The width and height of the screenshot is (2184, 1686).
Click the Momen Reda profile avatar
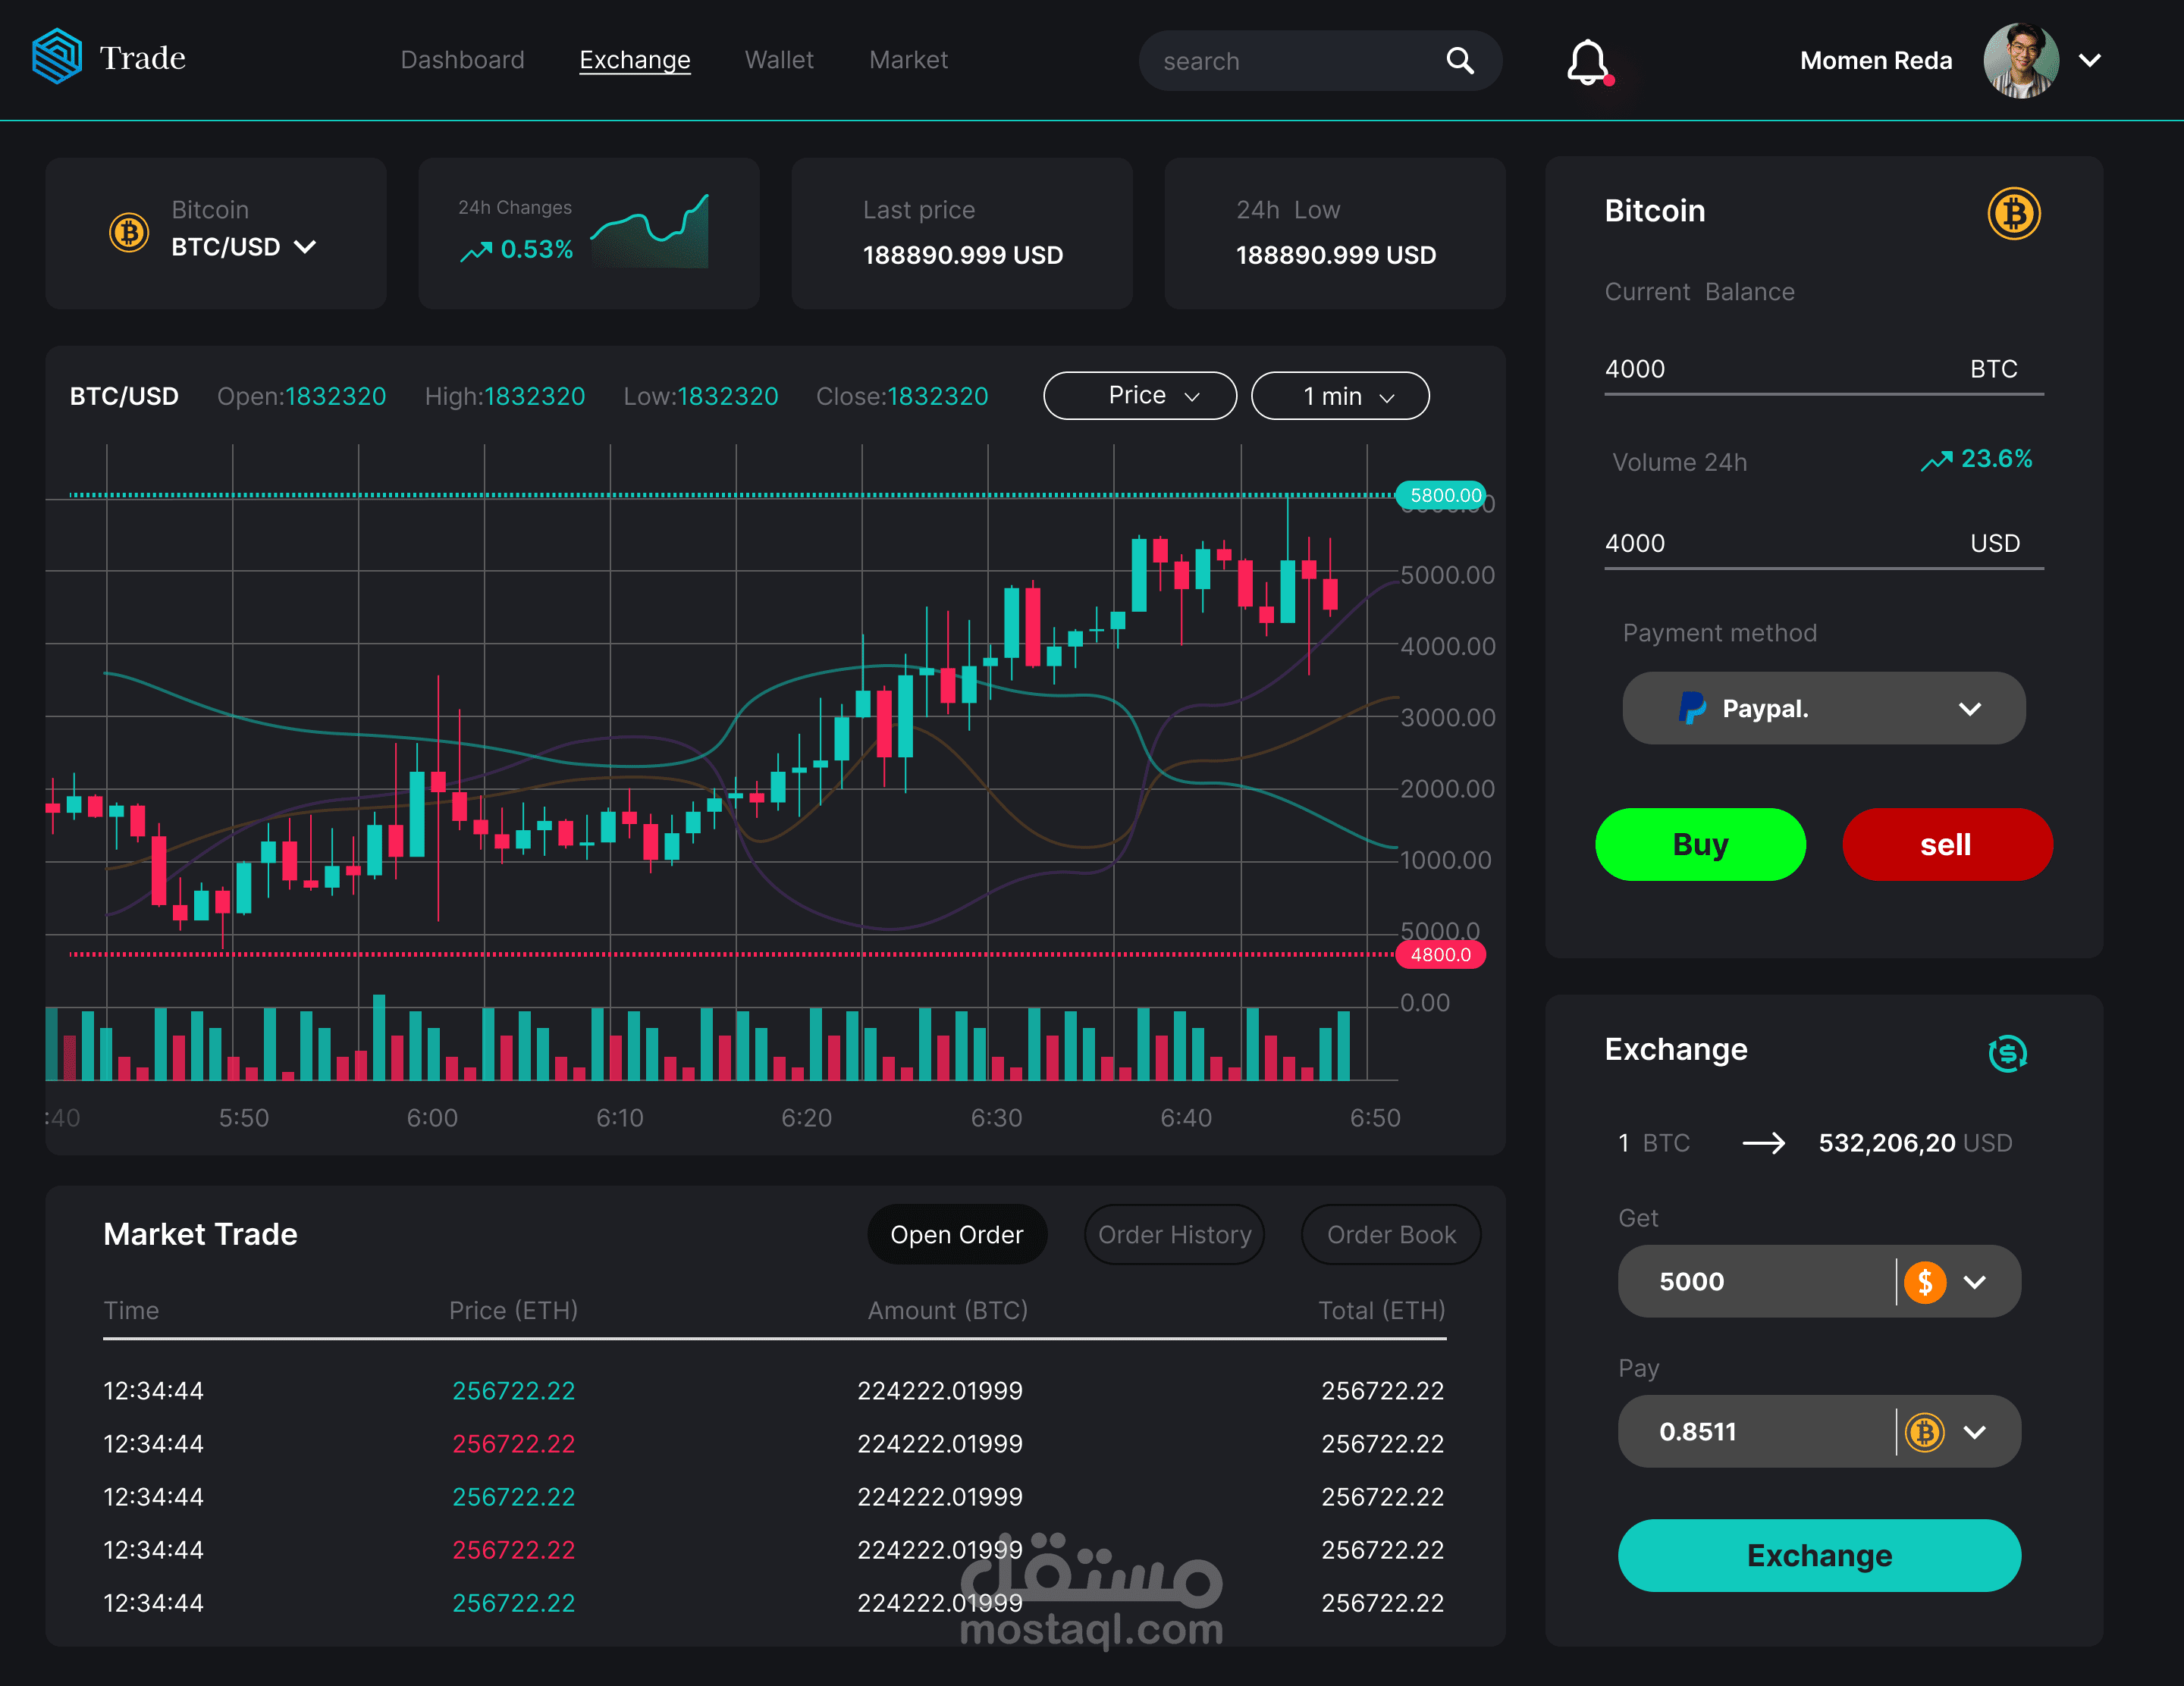pos(2020,61)
